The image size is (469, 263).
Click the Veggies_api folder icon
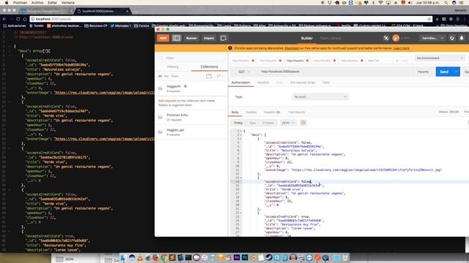[160, 131]
